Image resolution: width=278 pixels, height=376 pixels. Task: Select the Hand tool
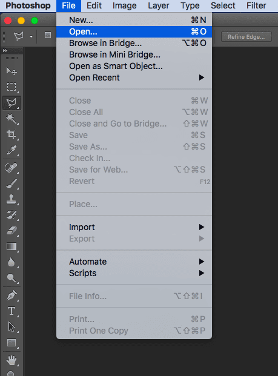click(x=12, y=360)
